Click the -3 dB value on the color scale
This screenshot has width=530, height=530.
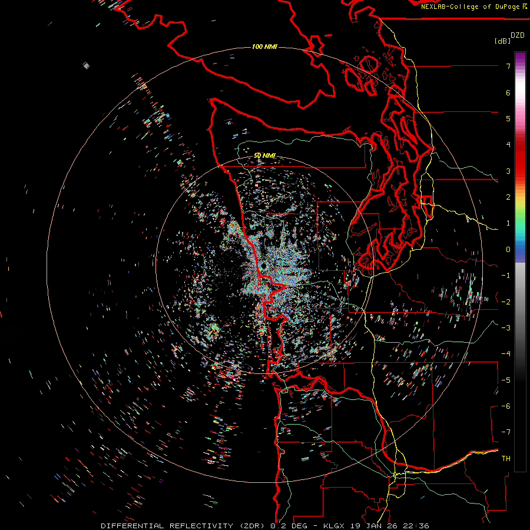[x=506, y=327]
